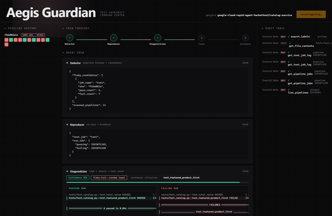Image resolution: width=332 pixels, height=216 pixels.
Task: Click the PASSING RUN pane heading
Action: (77, 188)
